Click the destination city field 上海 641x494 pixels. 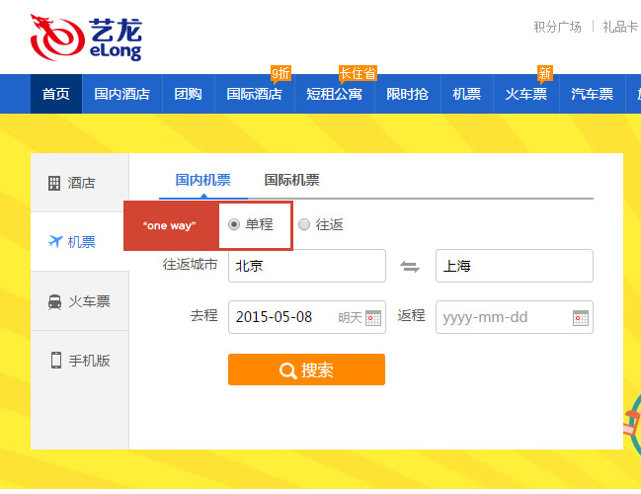coord(515,266)
